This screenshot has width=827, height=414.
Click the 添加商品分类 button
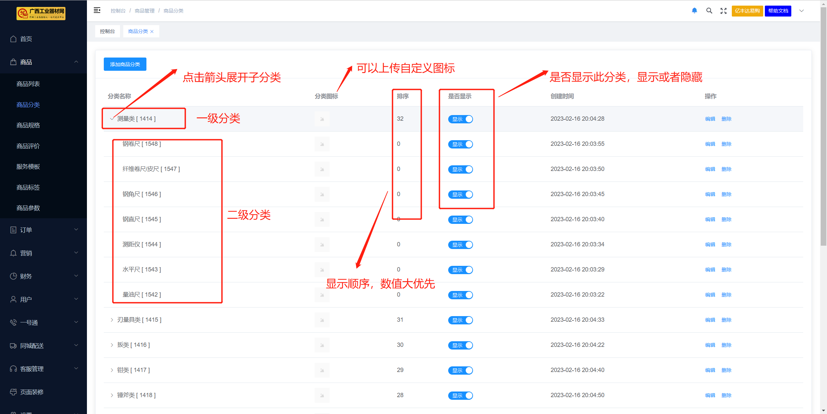(125, 64)
